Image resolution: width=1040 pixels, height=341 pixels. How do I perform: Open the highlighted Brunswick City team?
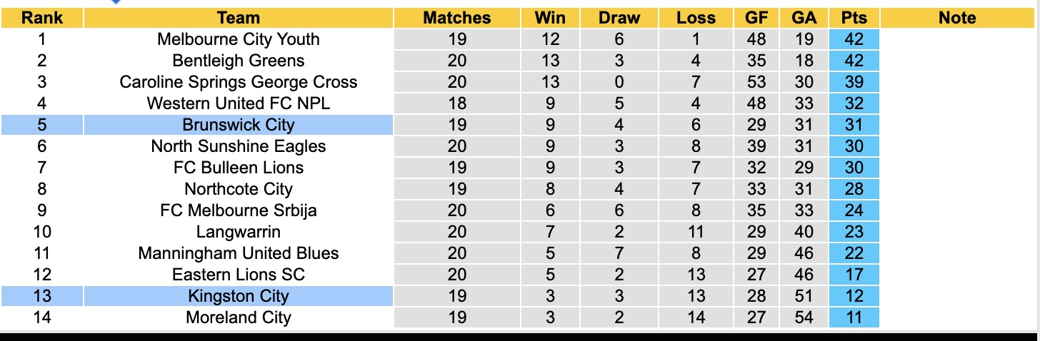click(238, 125)
